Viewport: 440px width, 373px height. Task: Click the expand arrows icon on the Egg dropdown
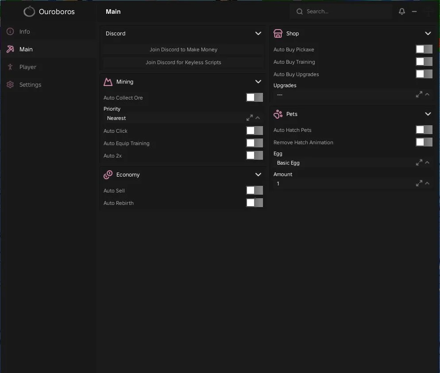[419, 163]
